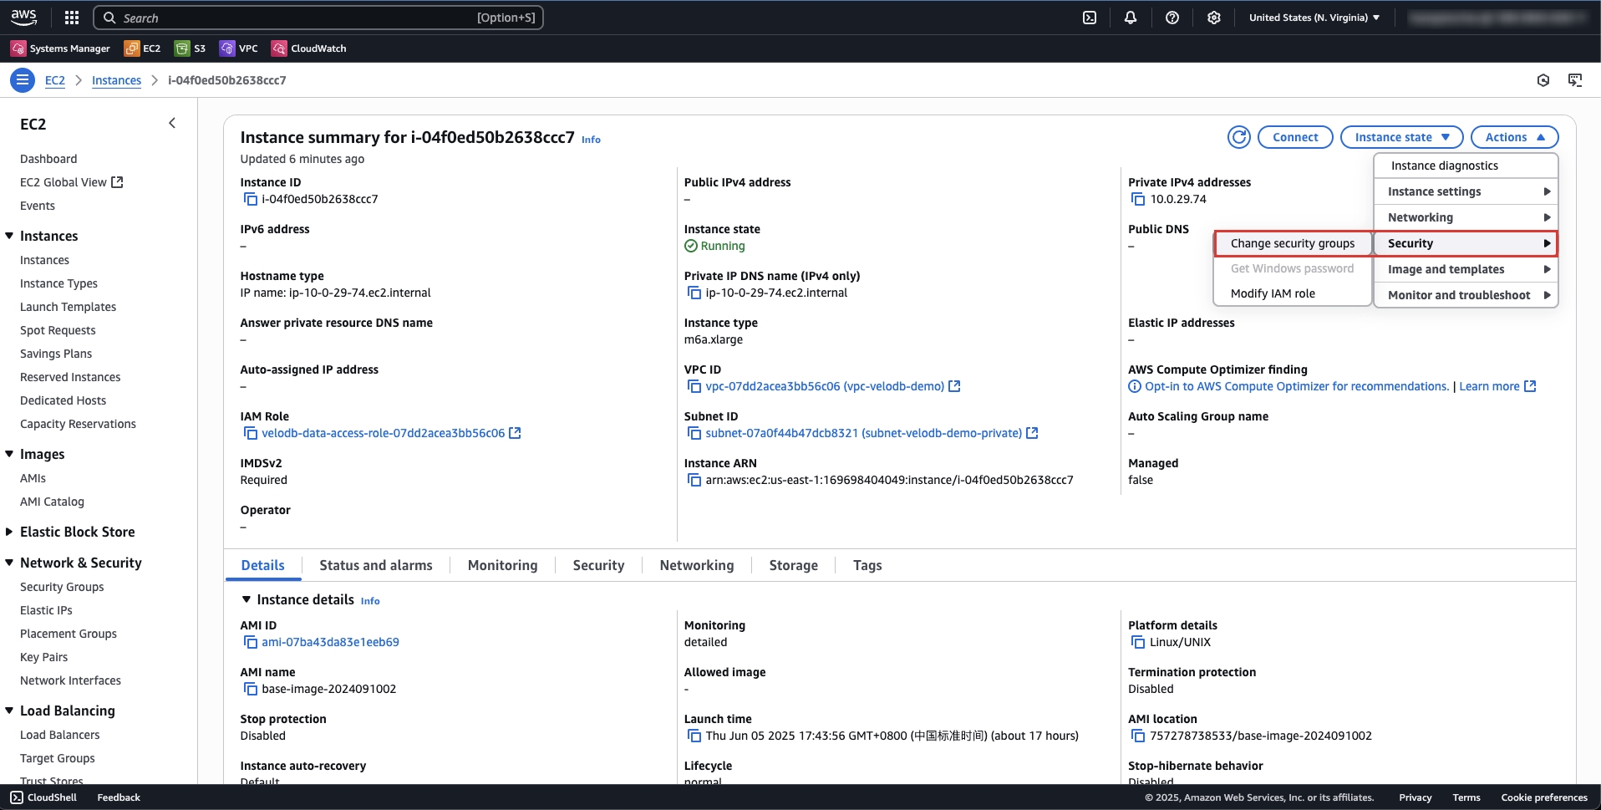Open CloudShell in the footer
This screenshot has width=1601, height=810.
click(43, 797)
